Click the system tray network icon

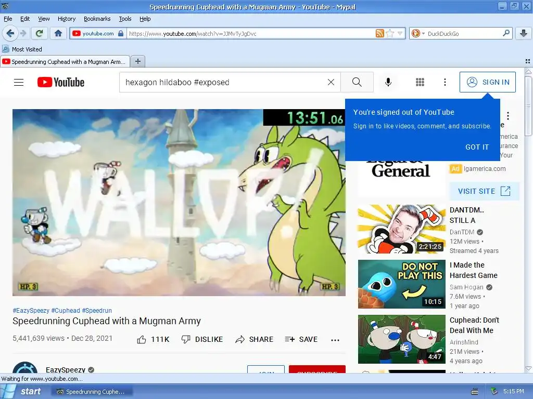coord(494,392)
